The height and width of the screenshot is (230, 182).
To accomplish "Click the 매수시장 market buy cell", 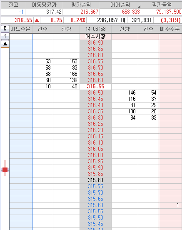I will point(95,37).
